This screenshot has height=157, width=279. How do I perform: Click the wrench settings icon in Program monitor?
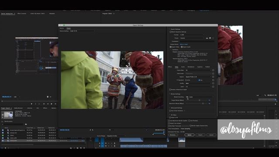[265, 96]
